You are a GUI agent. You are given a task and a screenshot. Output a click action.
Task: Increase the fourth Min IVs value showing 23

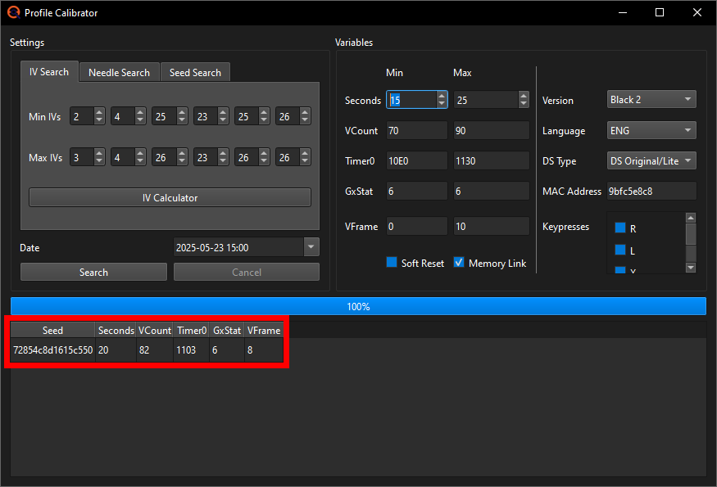pos(223,112)
